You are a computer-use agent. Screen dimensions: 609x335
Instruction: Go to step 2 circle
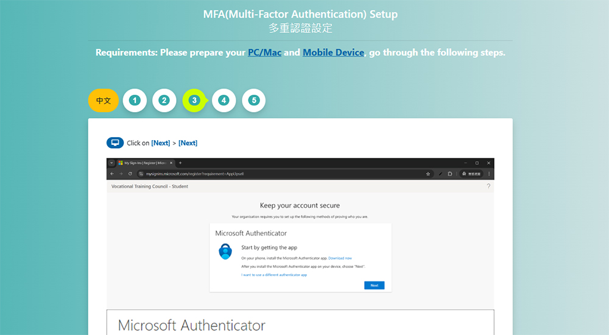pos(164,100)
